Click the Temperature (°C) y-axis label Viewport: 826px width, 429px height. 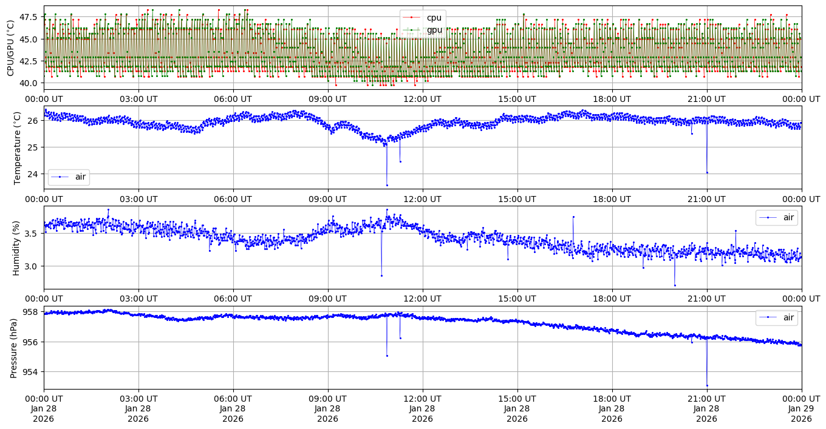click(x=16, y=147)
